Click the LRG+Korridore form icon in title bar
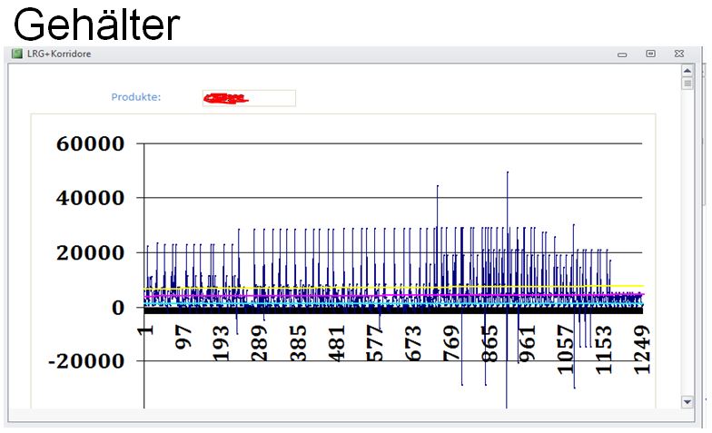Screen dimensions: 712x433 (16, 54)
